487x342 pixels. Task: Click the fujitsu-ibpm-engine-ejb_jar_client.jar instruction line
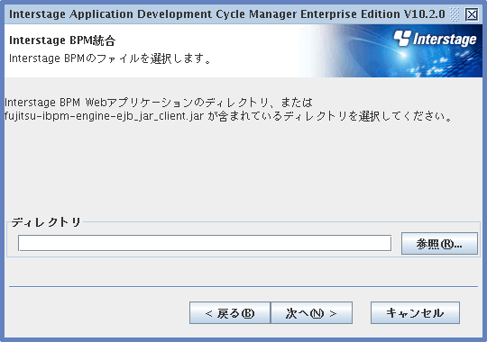[228, 116]
